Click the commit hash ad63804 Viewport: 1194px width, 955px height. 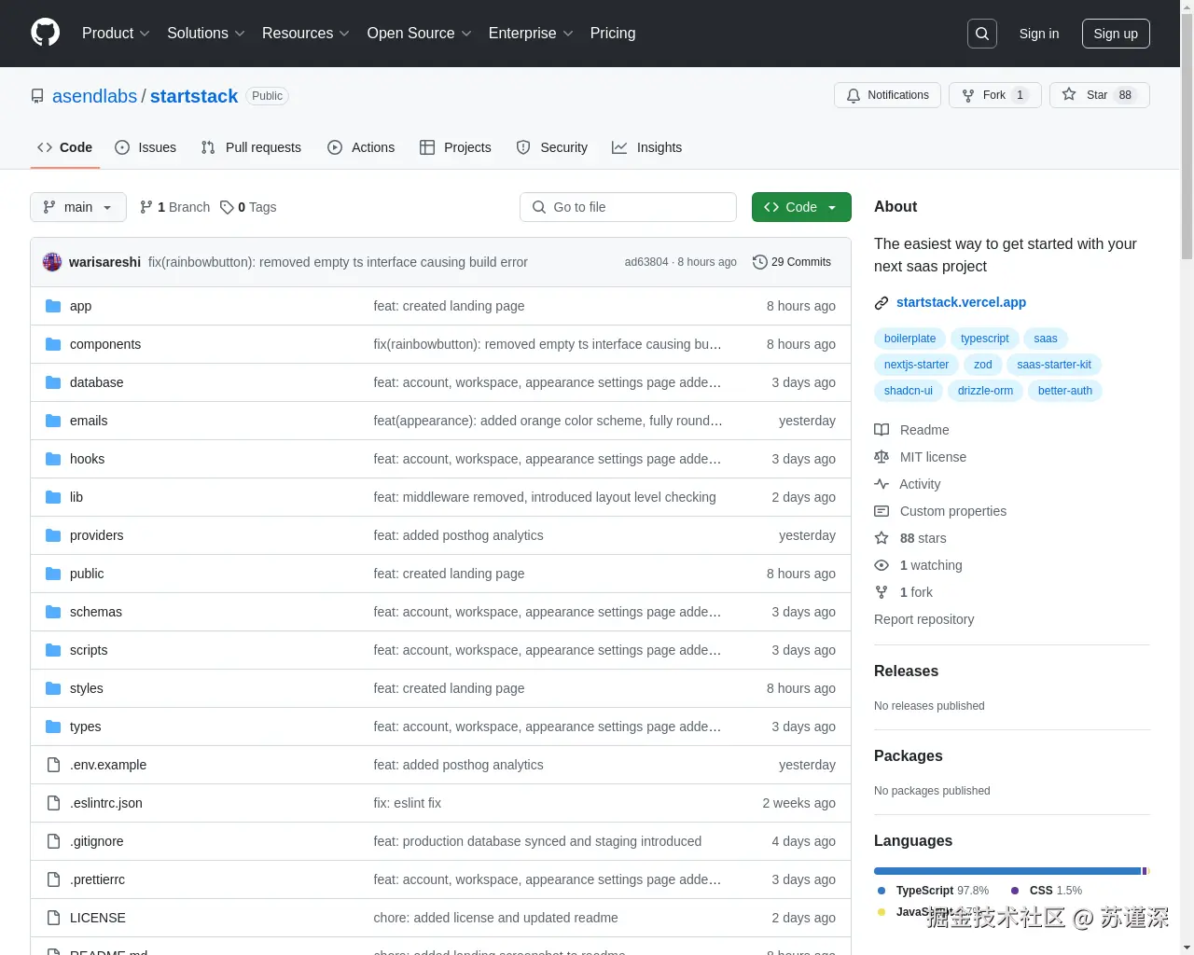(x=646, y=262)
